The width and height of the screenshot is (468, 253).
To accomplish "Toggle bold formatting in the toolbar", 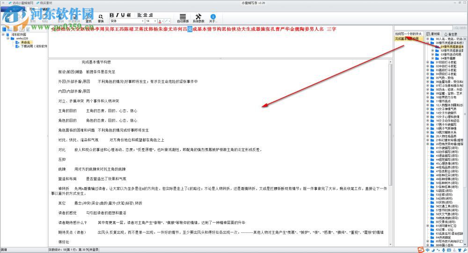I will tap(112, 15).
